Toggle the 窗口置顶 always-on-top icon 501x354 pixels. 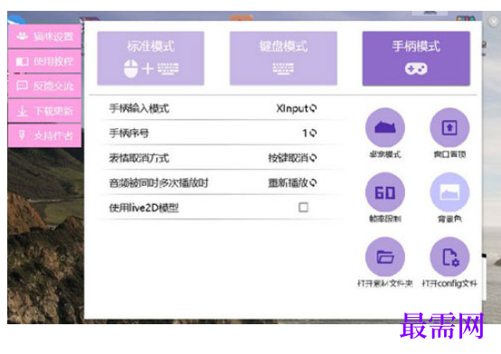pos(449,127)
